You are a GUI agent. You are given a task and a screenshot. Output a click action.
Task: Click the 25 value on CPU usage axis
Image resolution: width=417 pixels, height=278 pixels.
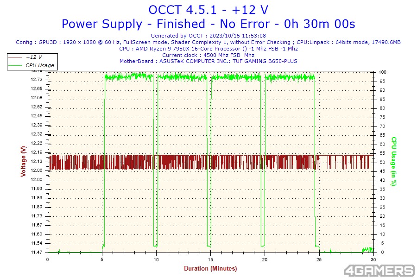pyautogui.click(x=382, y=207)
